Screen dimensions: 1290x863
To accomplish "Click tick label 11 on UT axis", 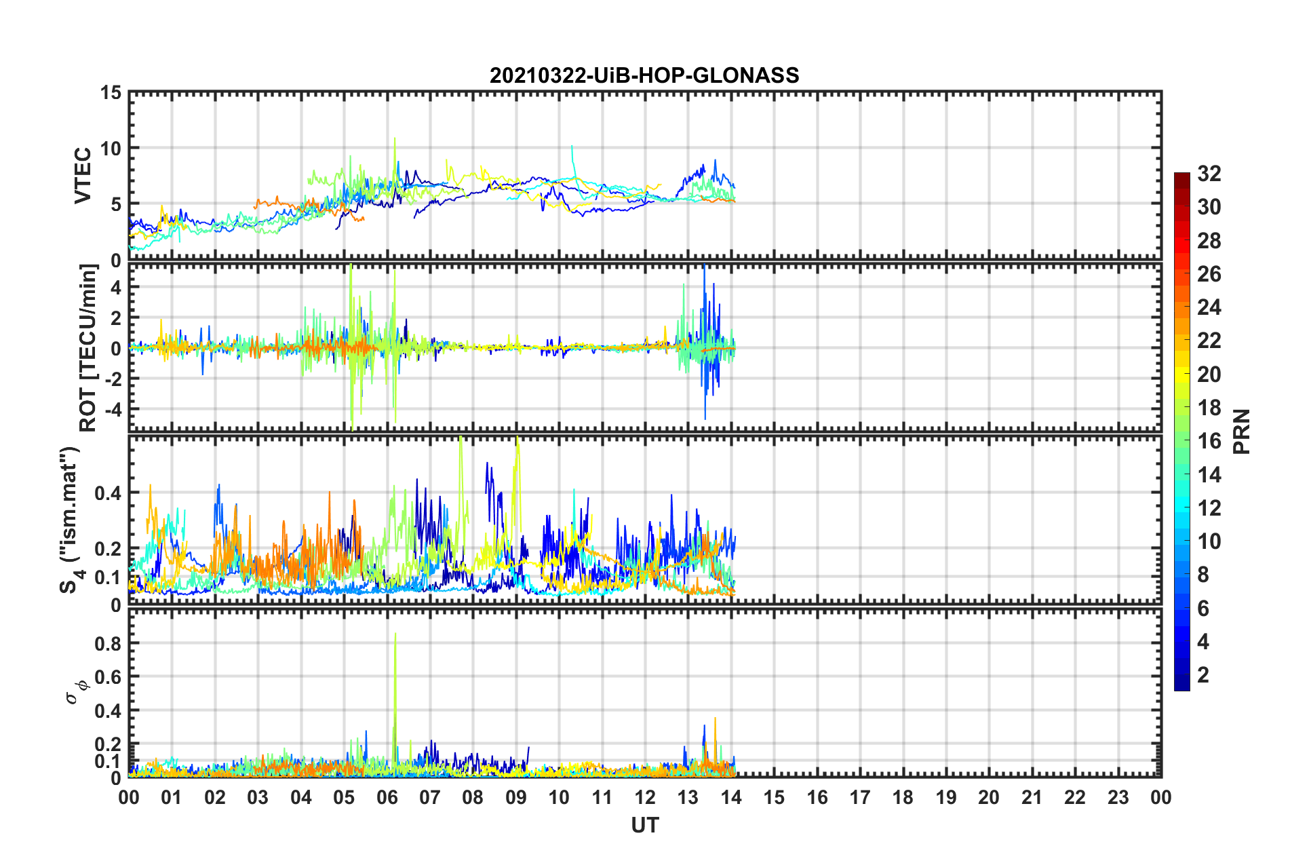I will pyautogui.click(x=602, y=797).
